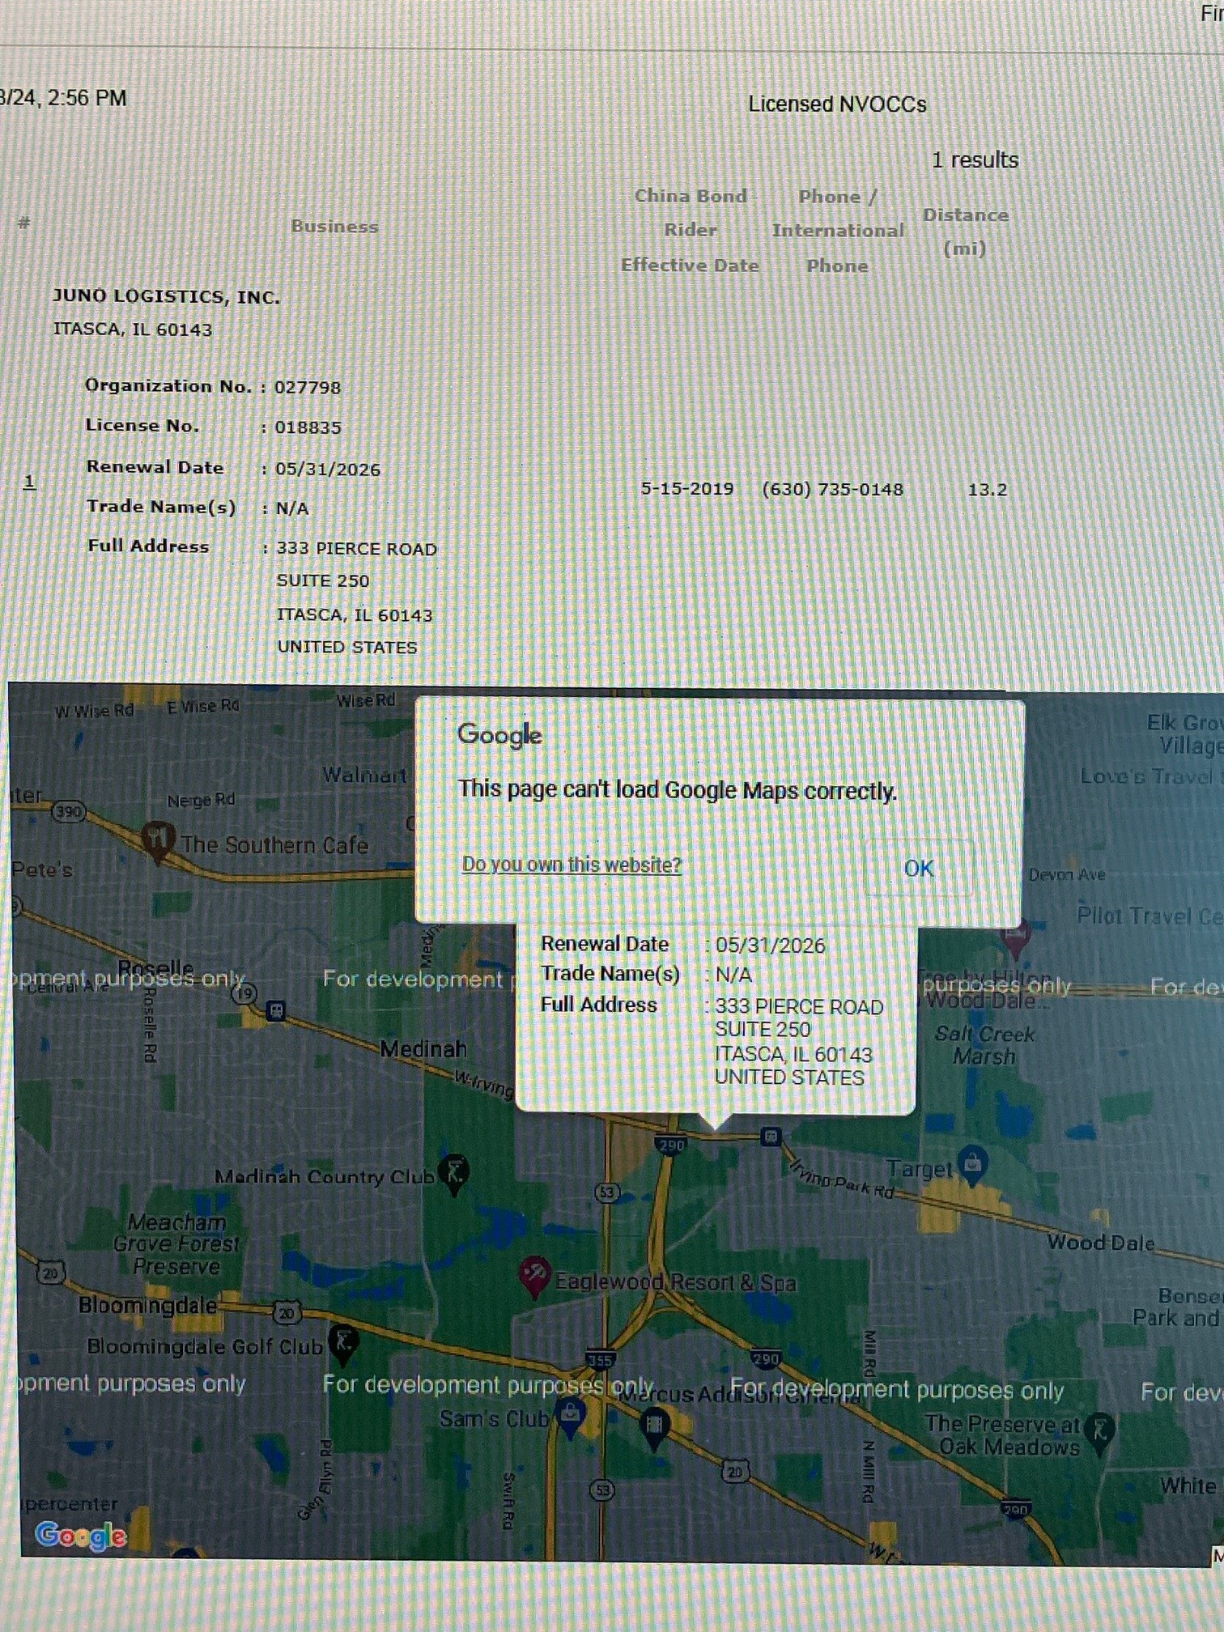Click the Business column header

334,227
